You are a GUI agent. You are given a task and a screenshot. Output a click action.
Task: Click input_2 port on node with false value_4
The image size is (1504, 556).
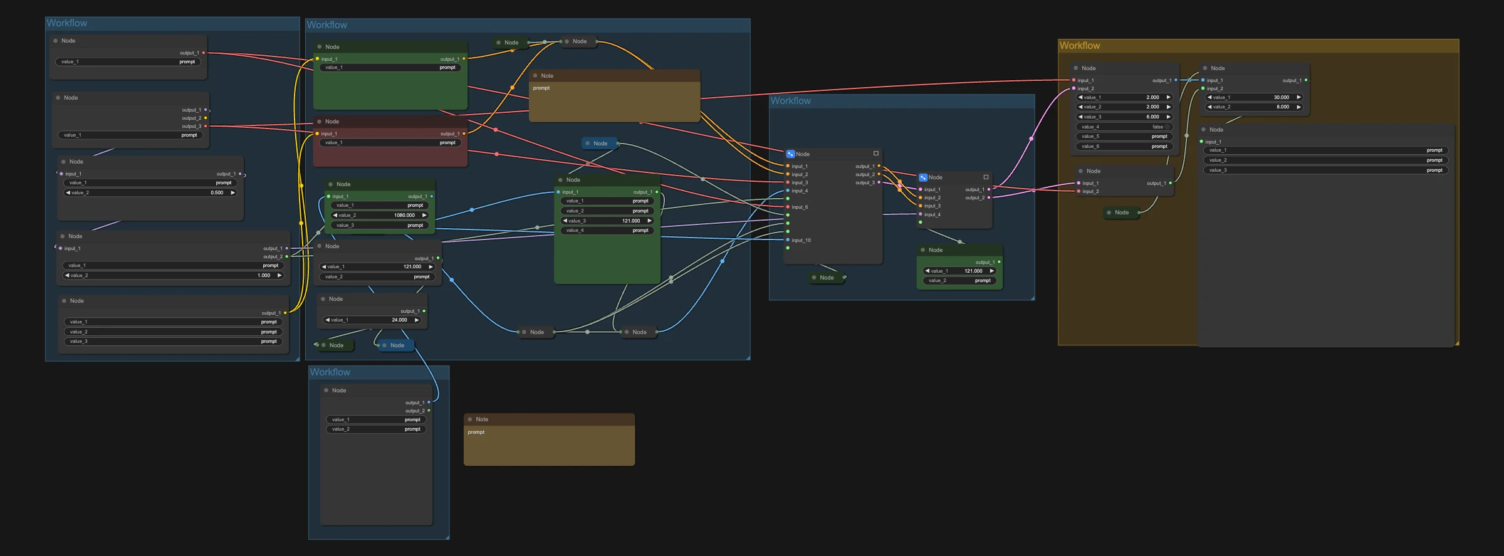click(1074, 88)
